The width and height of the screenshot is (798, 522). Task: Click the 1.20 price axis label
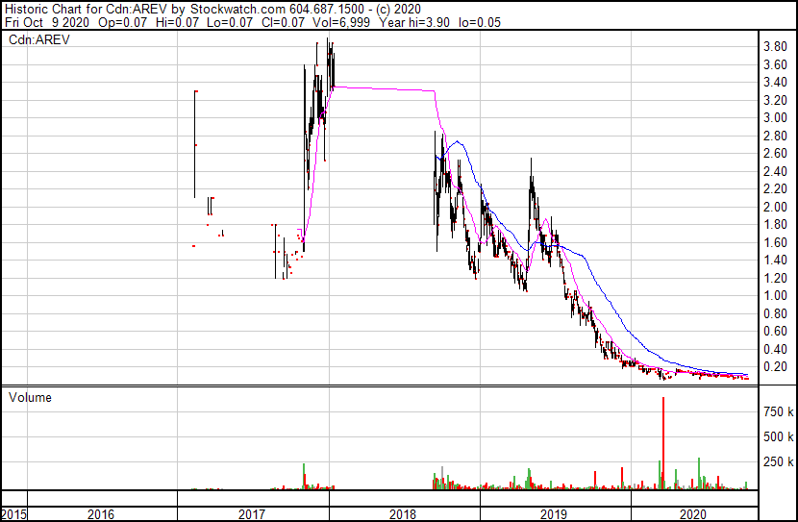[775, 278]
